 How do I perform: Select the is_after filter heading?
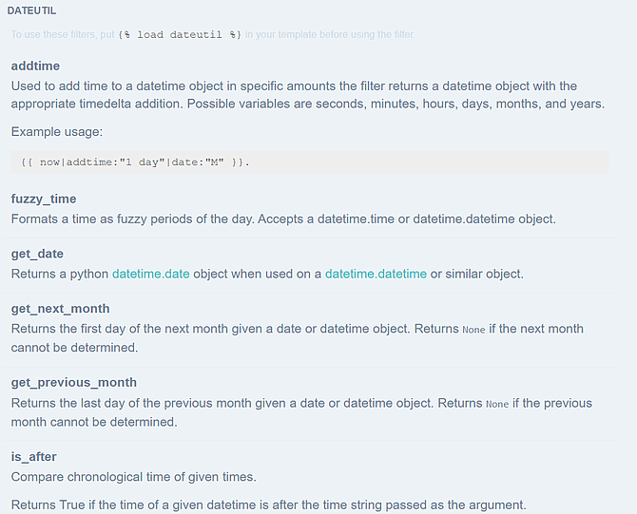(x=33, y=457)
